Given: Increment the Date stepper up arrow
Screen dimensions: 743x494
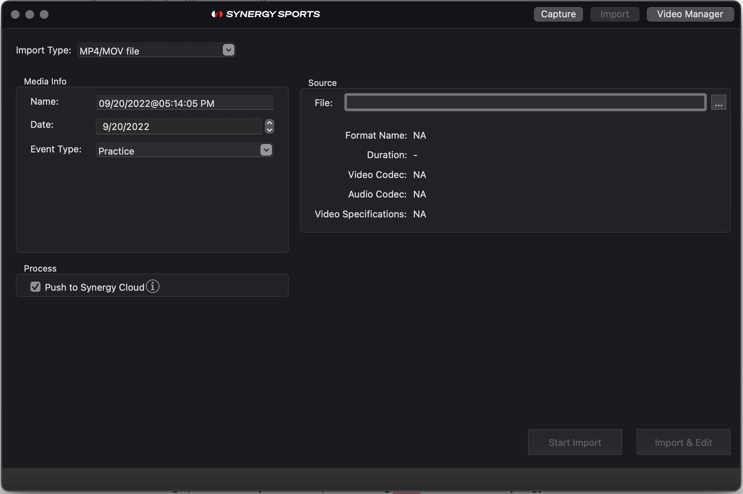Looking at the screenshot, I should (269, 123).
